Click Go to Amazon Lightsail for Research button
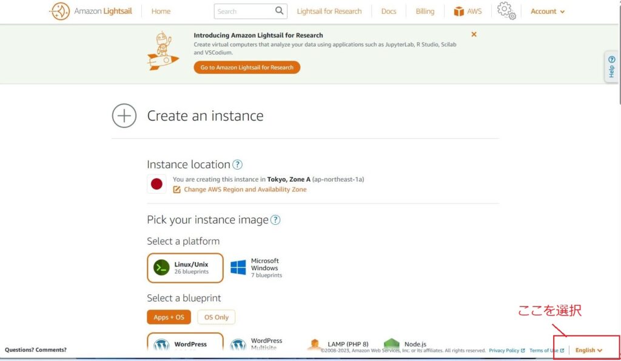This screenshot has width=621, height=361. coord(247,68)
